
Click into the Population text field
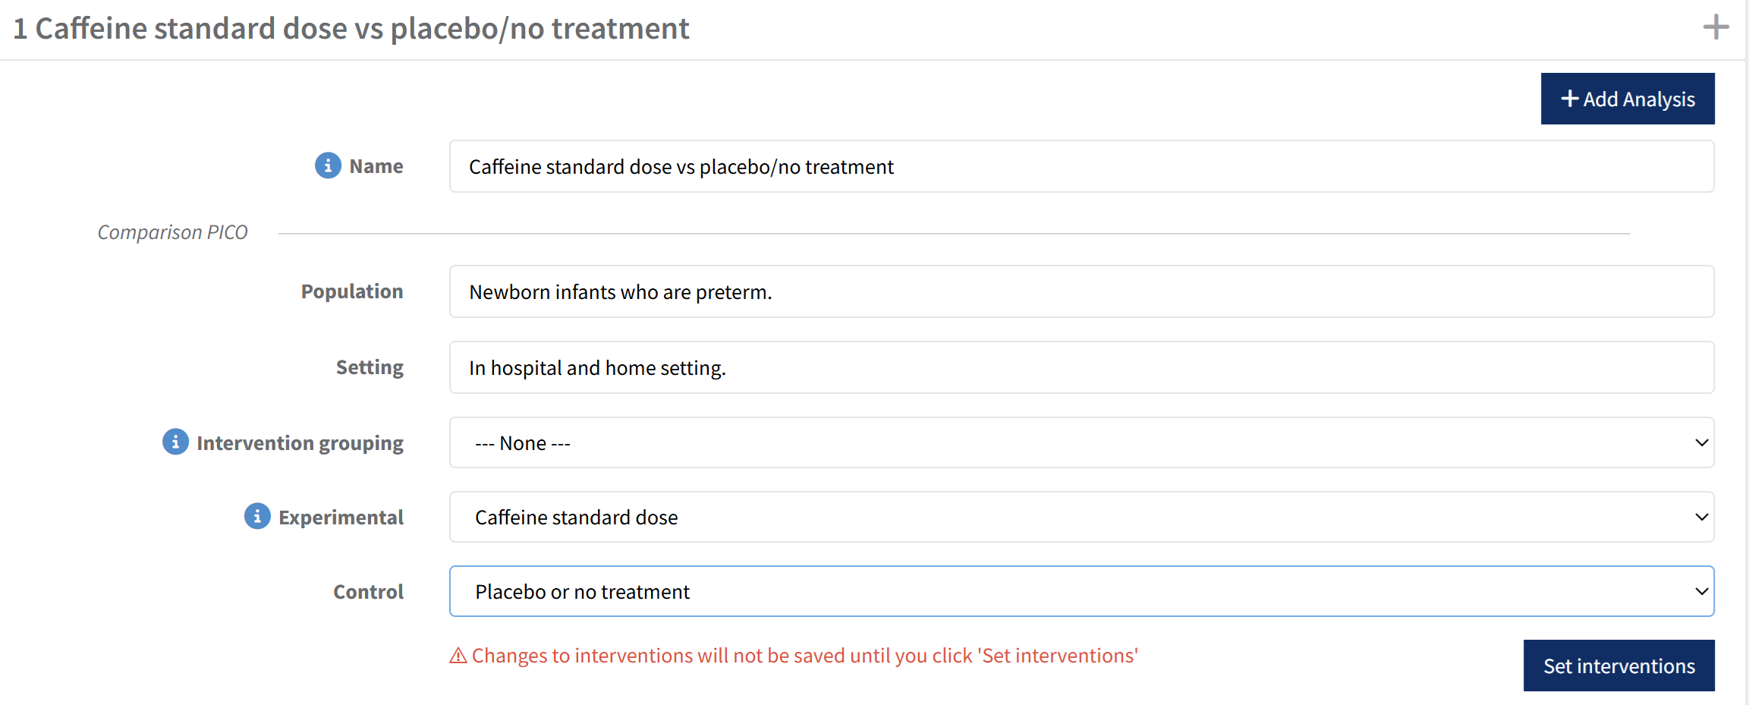(x=1081, y=291)
